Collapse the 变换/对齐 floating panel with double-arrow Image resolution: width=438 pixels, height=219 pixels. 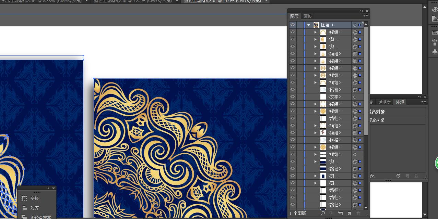tap(48, 188)
